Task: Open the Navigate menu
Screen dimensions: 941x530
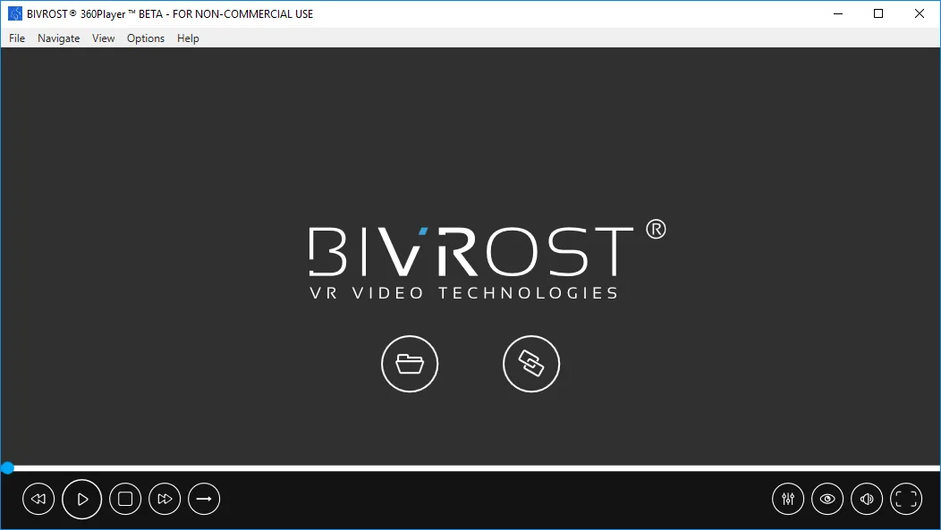Action: [x=59, y=38]
